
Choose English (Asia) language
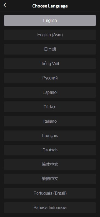[50, 35]
